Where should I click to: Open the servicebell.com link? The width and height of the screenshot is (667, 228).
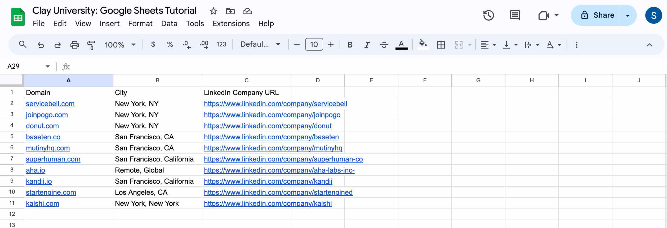pos(50,104)
